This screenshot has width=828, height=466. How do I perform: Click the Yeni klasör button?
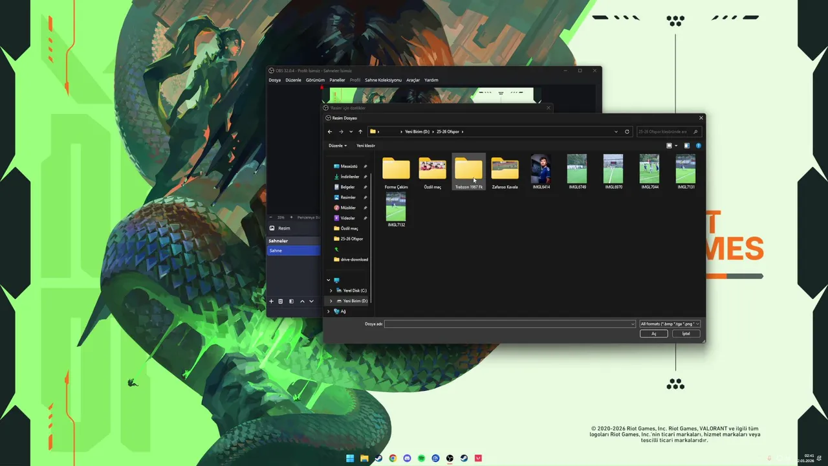coord(365,146)
